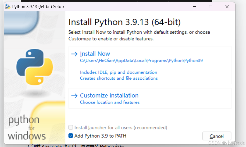The image size is (246, 147).
Task: Click 'Install Python 3.9.13 (64-bit)' heading
Action: click(x=124, y=22)
